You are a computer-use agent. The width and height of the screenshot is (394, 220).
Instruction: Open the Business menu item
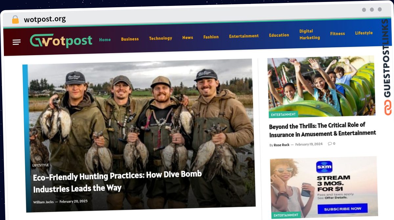pyautogui.click(x=130, y=39)
